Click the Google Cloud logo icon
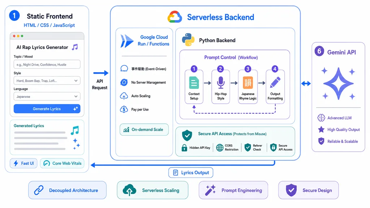The width and height of the screenshot is (370, 208). 175,17
